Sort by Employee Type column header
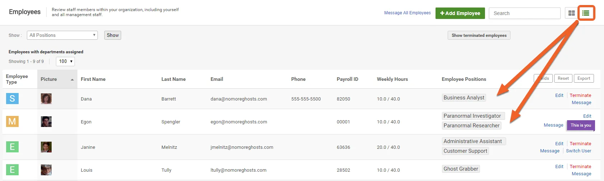The image size is (604, 181). click(17, 79)
